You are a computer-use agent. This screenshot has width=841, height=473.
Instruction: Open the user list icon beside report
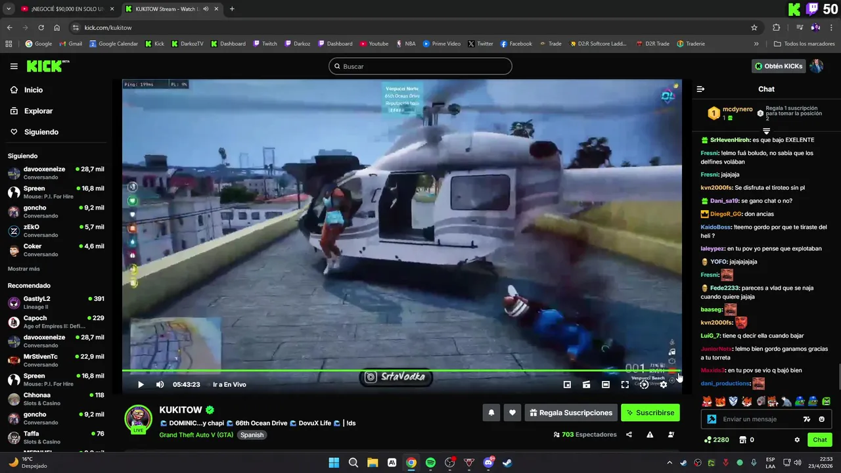[x=671, y=434]
